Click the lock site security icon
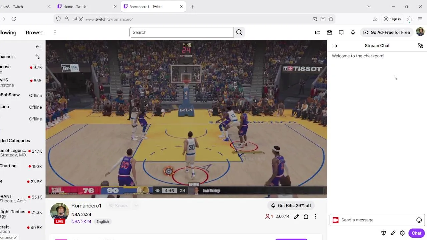427x240 pixels. [x=67, y=19]
